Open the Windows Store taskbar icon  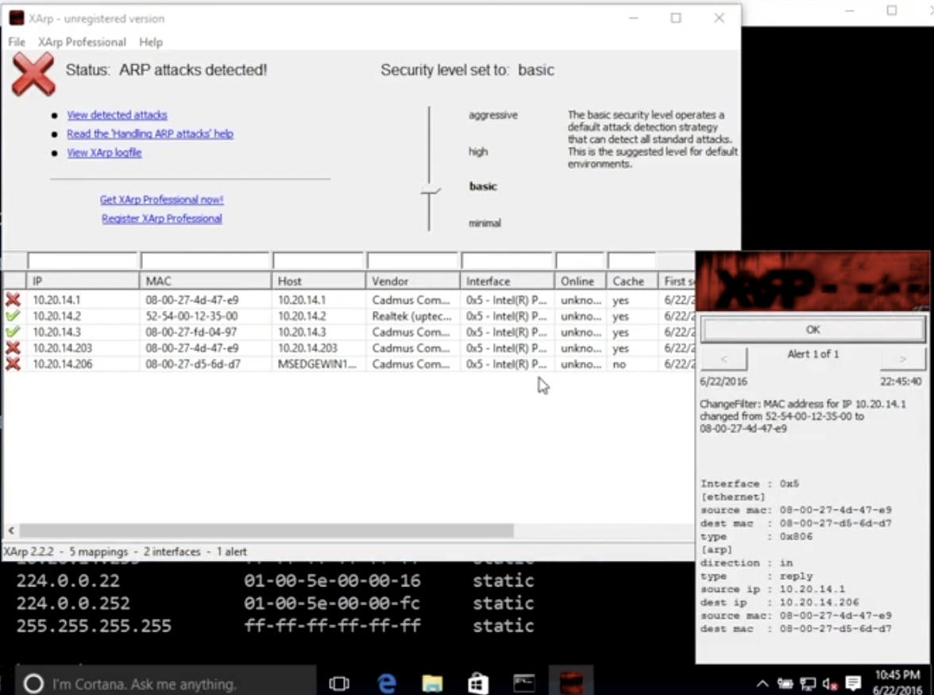[x=478, y=684]
